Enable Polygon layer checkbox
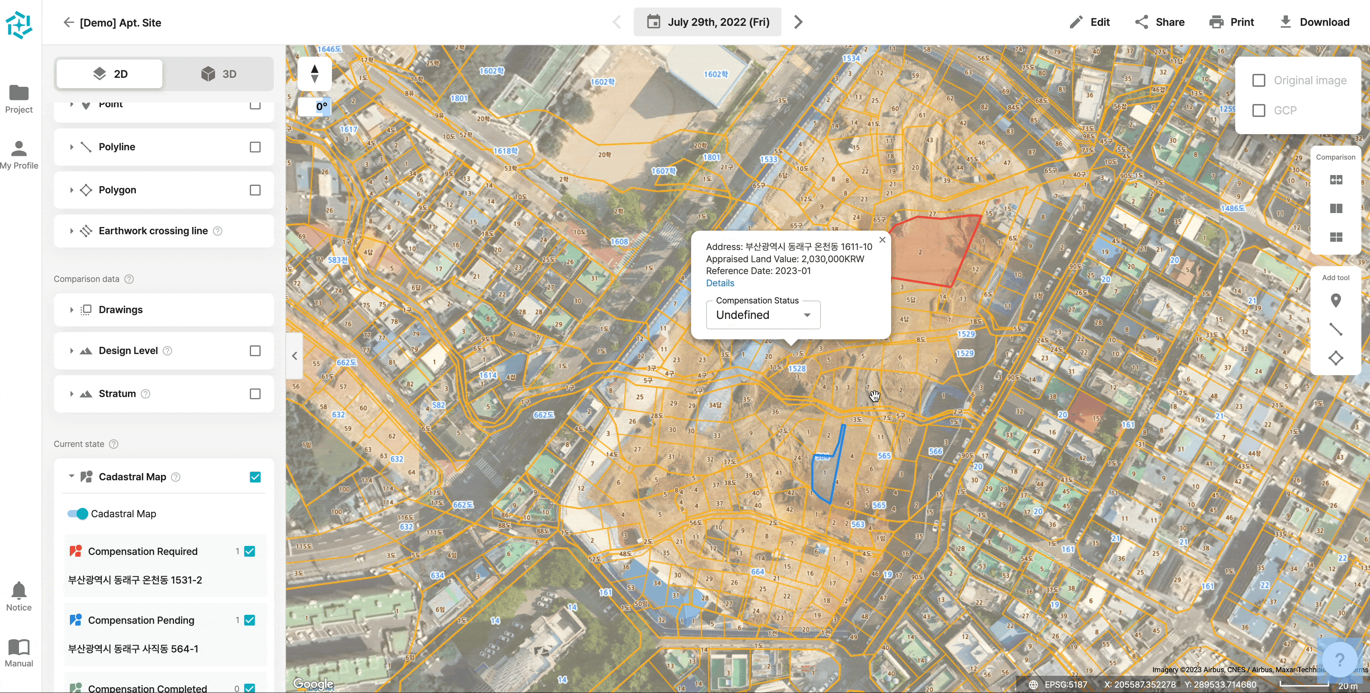 tap(255, 190)
